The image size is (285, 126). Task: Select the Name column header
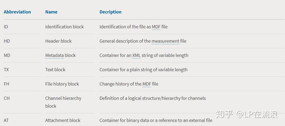coord(51,12)
